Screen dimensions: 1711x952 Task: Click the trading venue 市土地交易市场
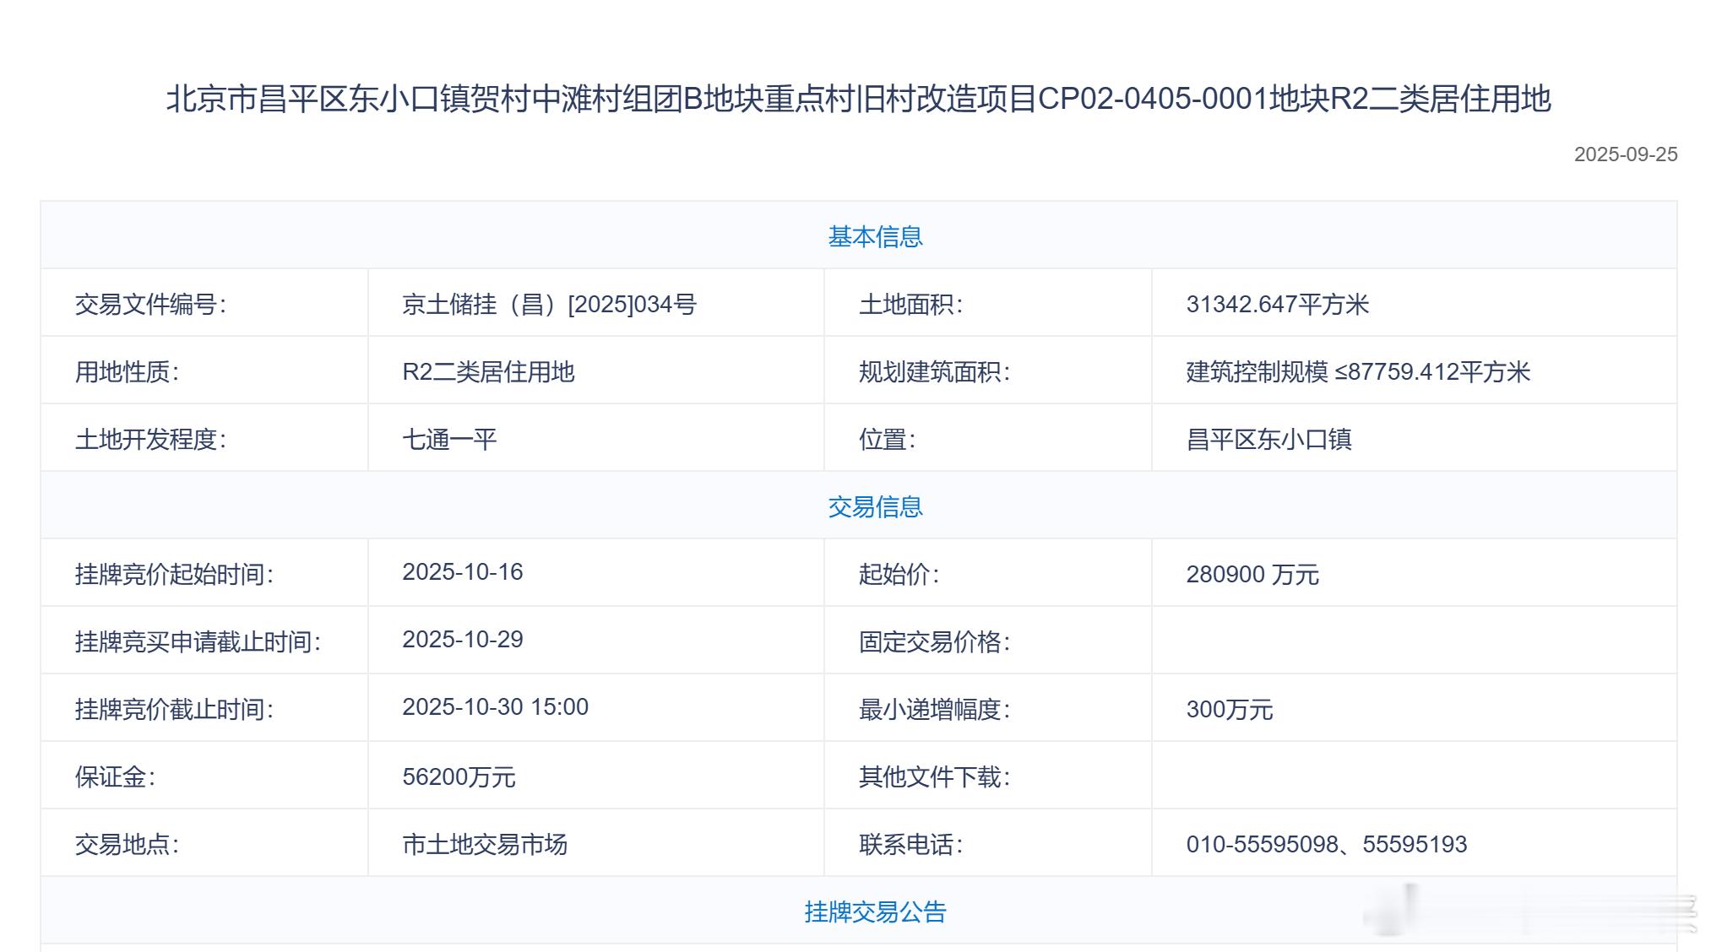click(485, 844)
